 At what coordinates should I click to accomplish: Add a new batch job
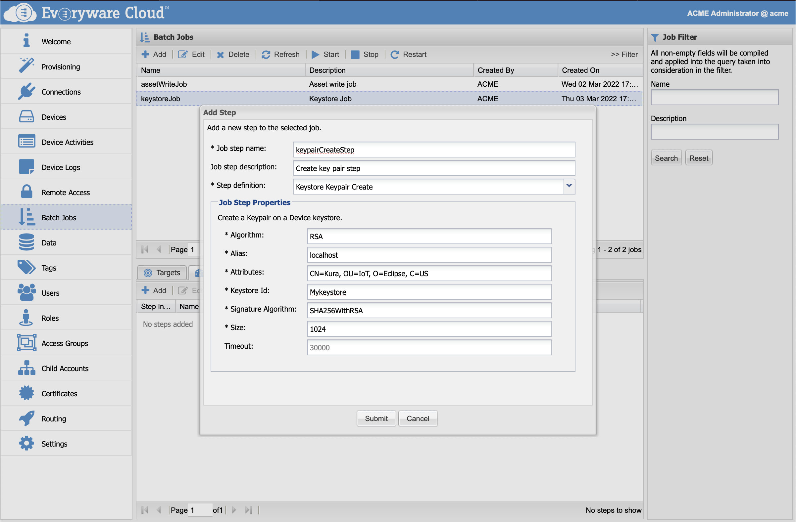(x=154, y=55)
